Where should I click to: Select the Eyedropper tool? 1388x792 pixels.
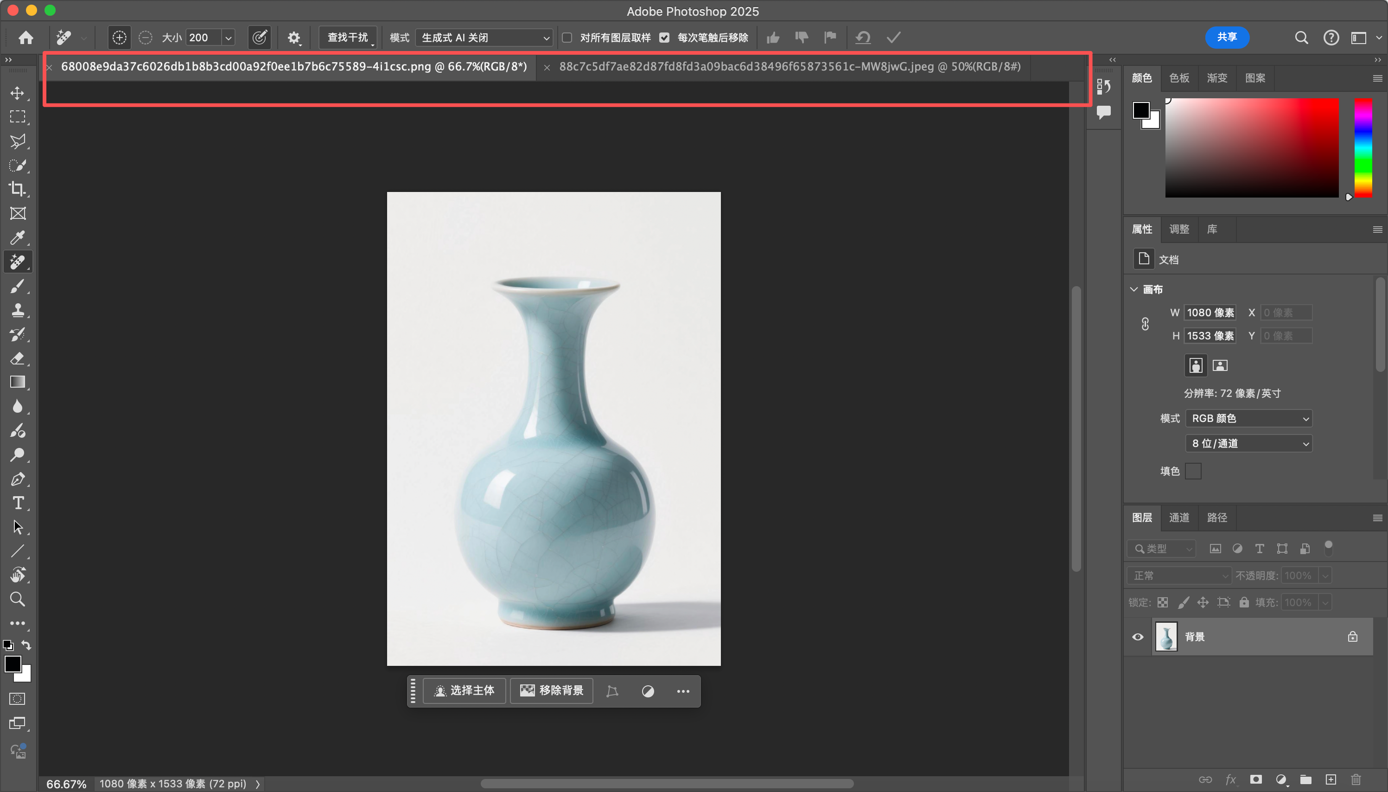18,237
